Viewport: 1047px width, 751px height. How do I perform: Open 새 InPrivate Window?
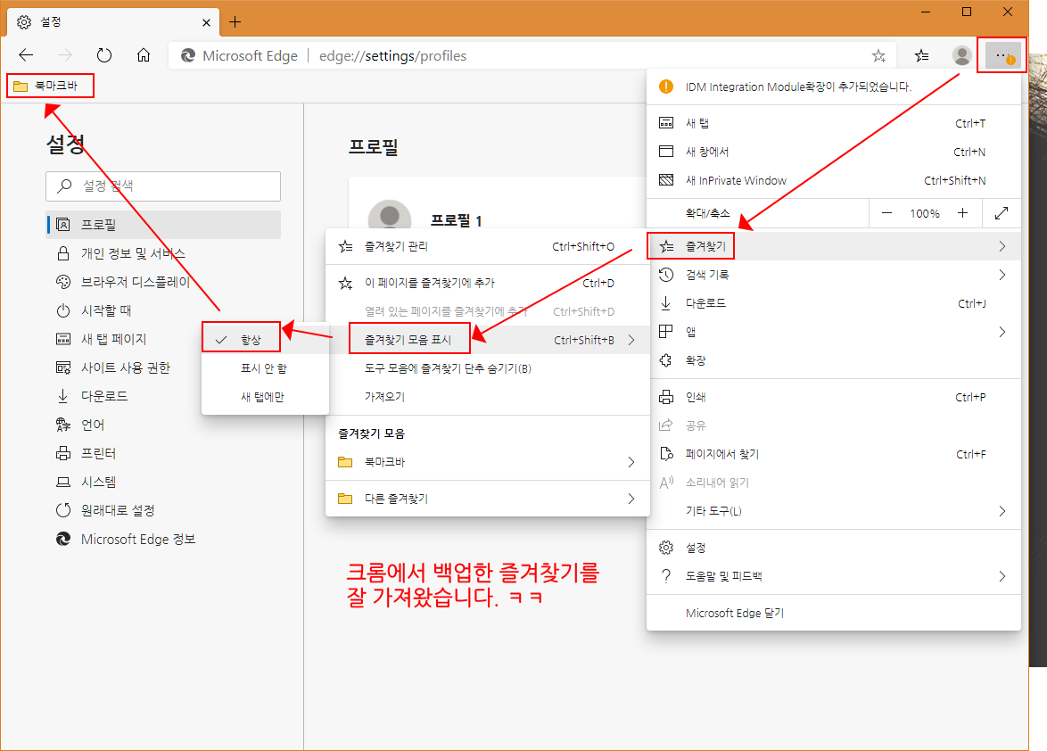833,181
